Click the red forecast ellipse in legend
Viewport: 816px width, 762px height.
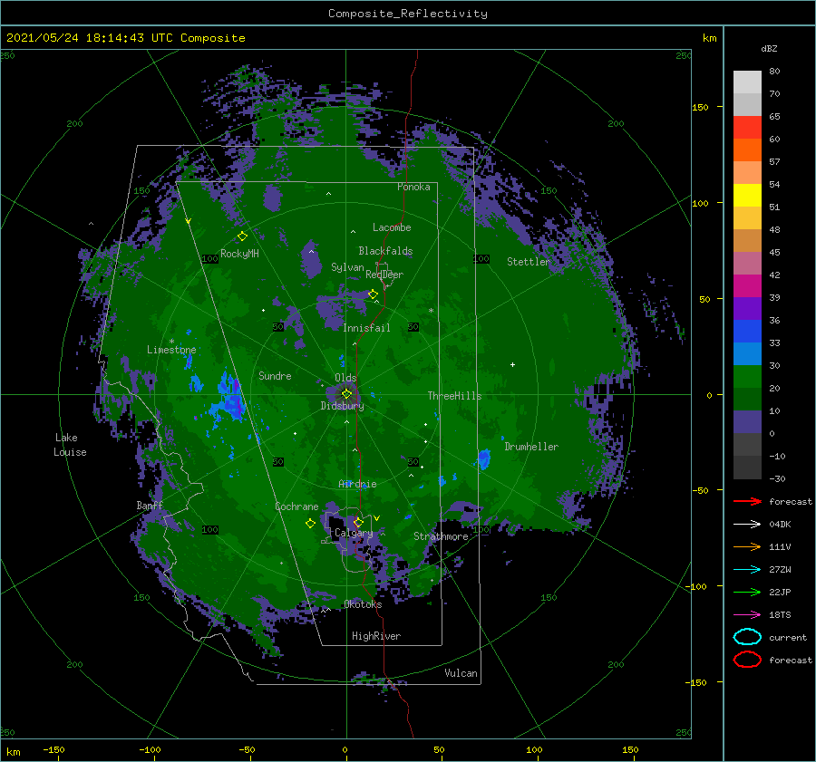click(747, 660)
